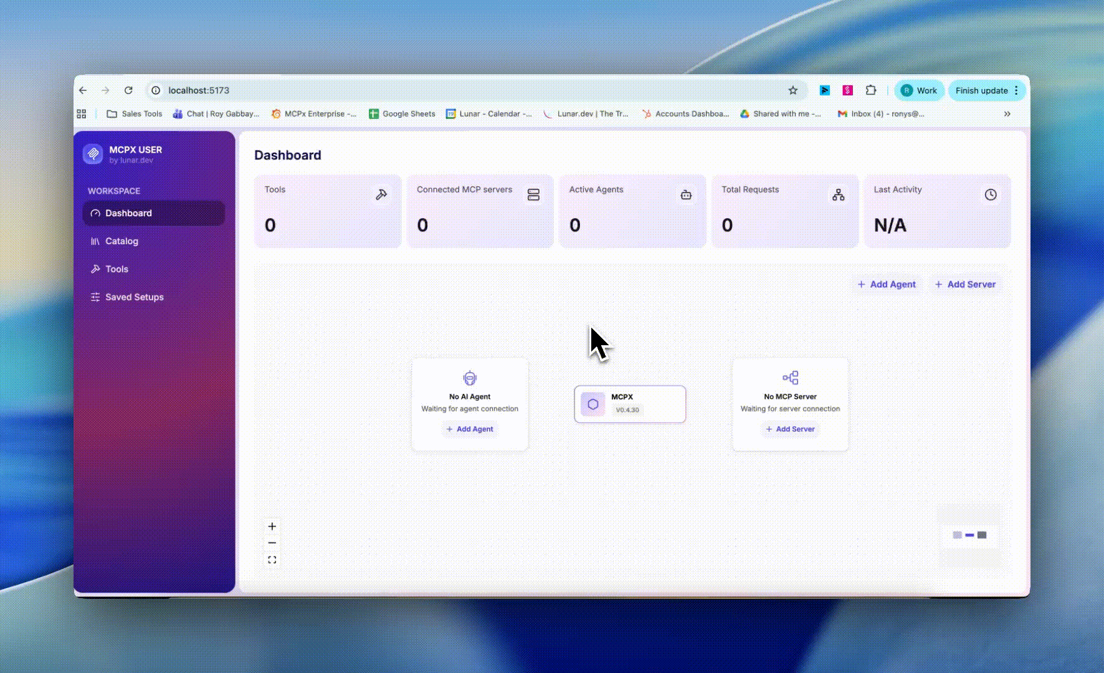Viewport: 1104px width, 673px height.
Task: Click the browser back arrow
Action: [x=83, y=90]
